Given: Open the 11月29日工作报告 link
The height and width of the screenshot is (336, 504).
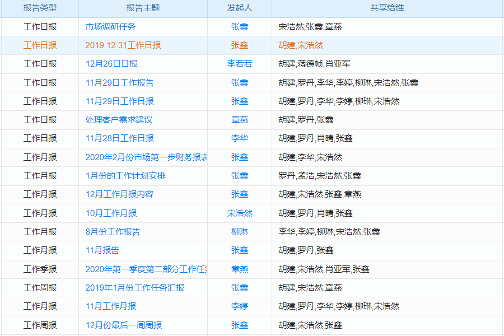Looking at the screenshot, I should coord(120,83).
